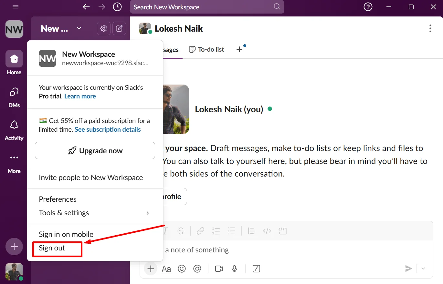The width and height of the screenshot is (443, 284).
Task: Click the Learn more link
Action: click(x=80, y=96)
